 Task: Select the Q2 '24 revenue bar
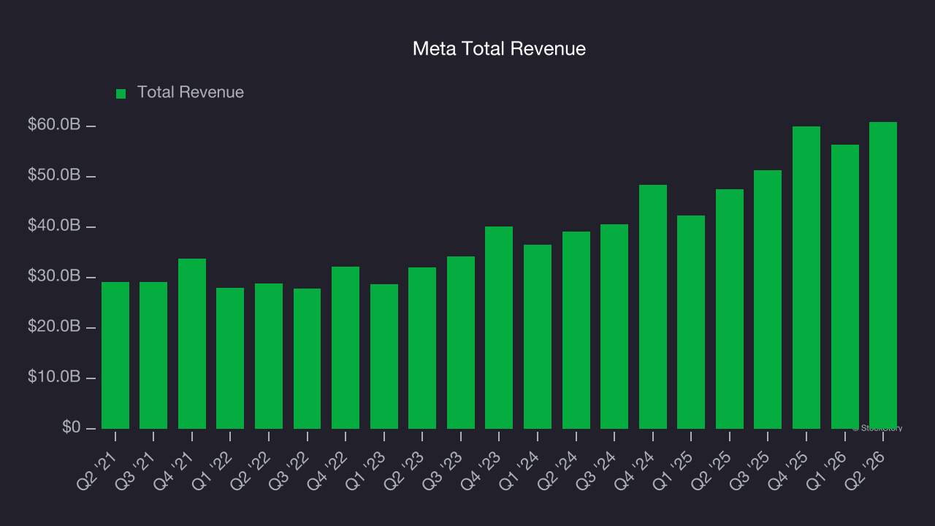[x=576, y=330]
